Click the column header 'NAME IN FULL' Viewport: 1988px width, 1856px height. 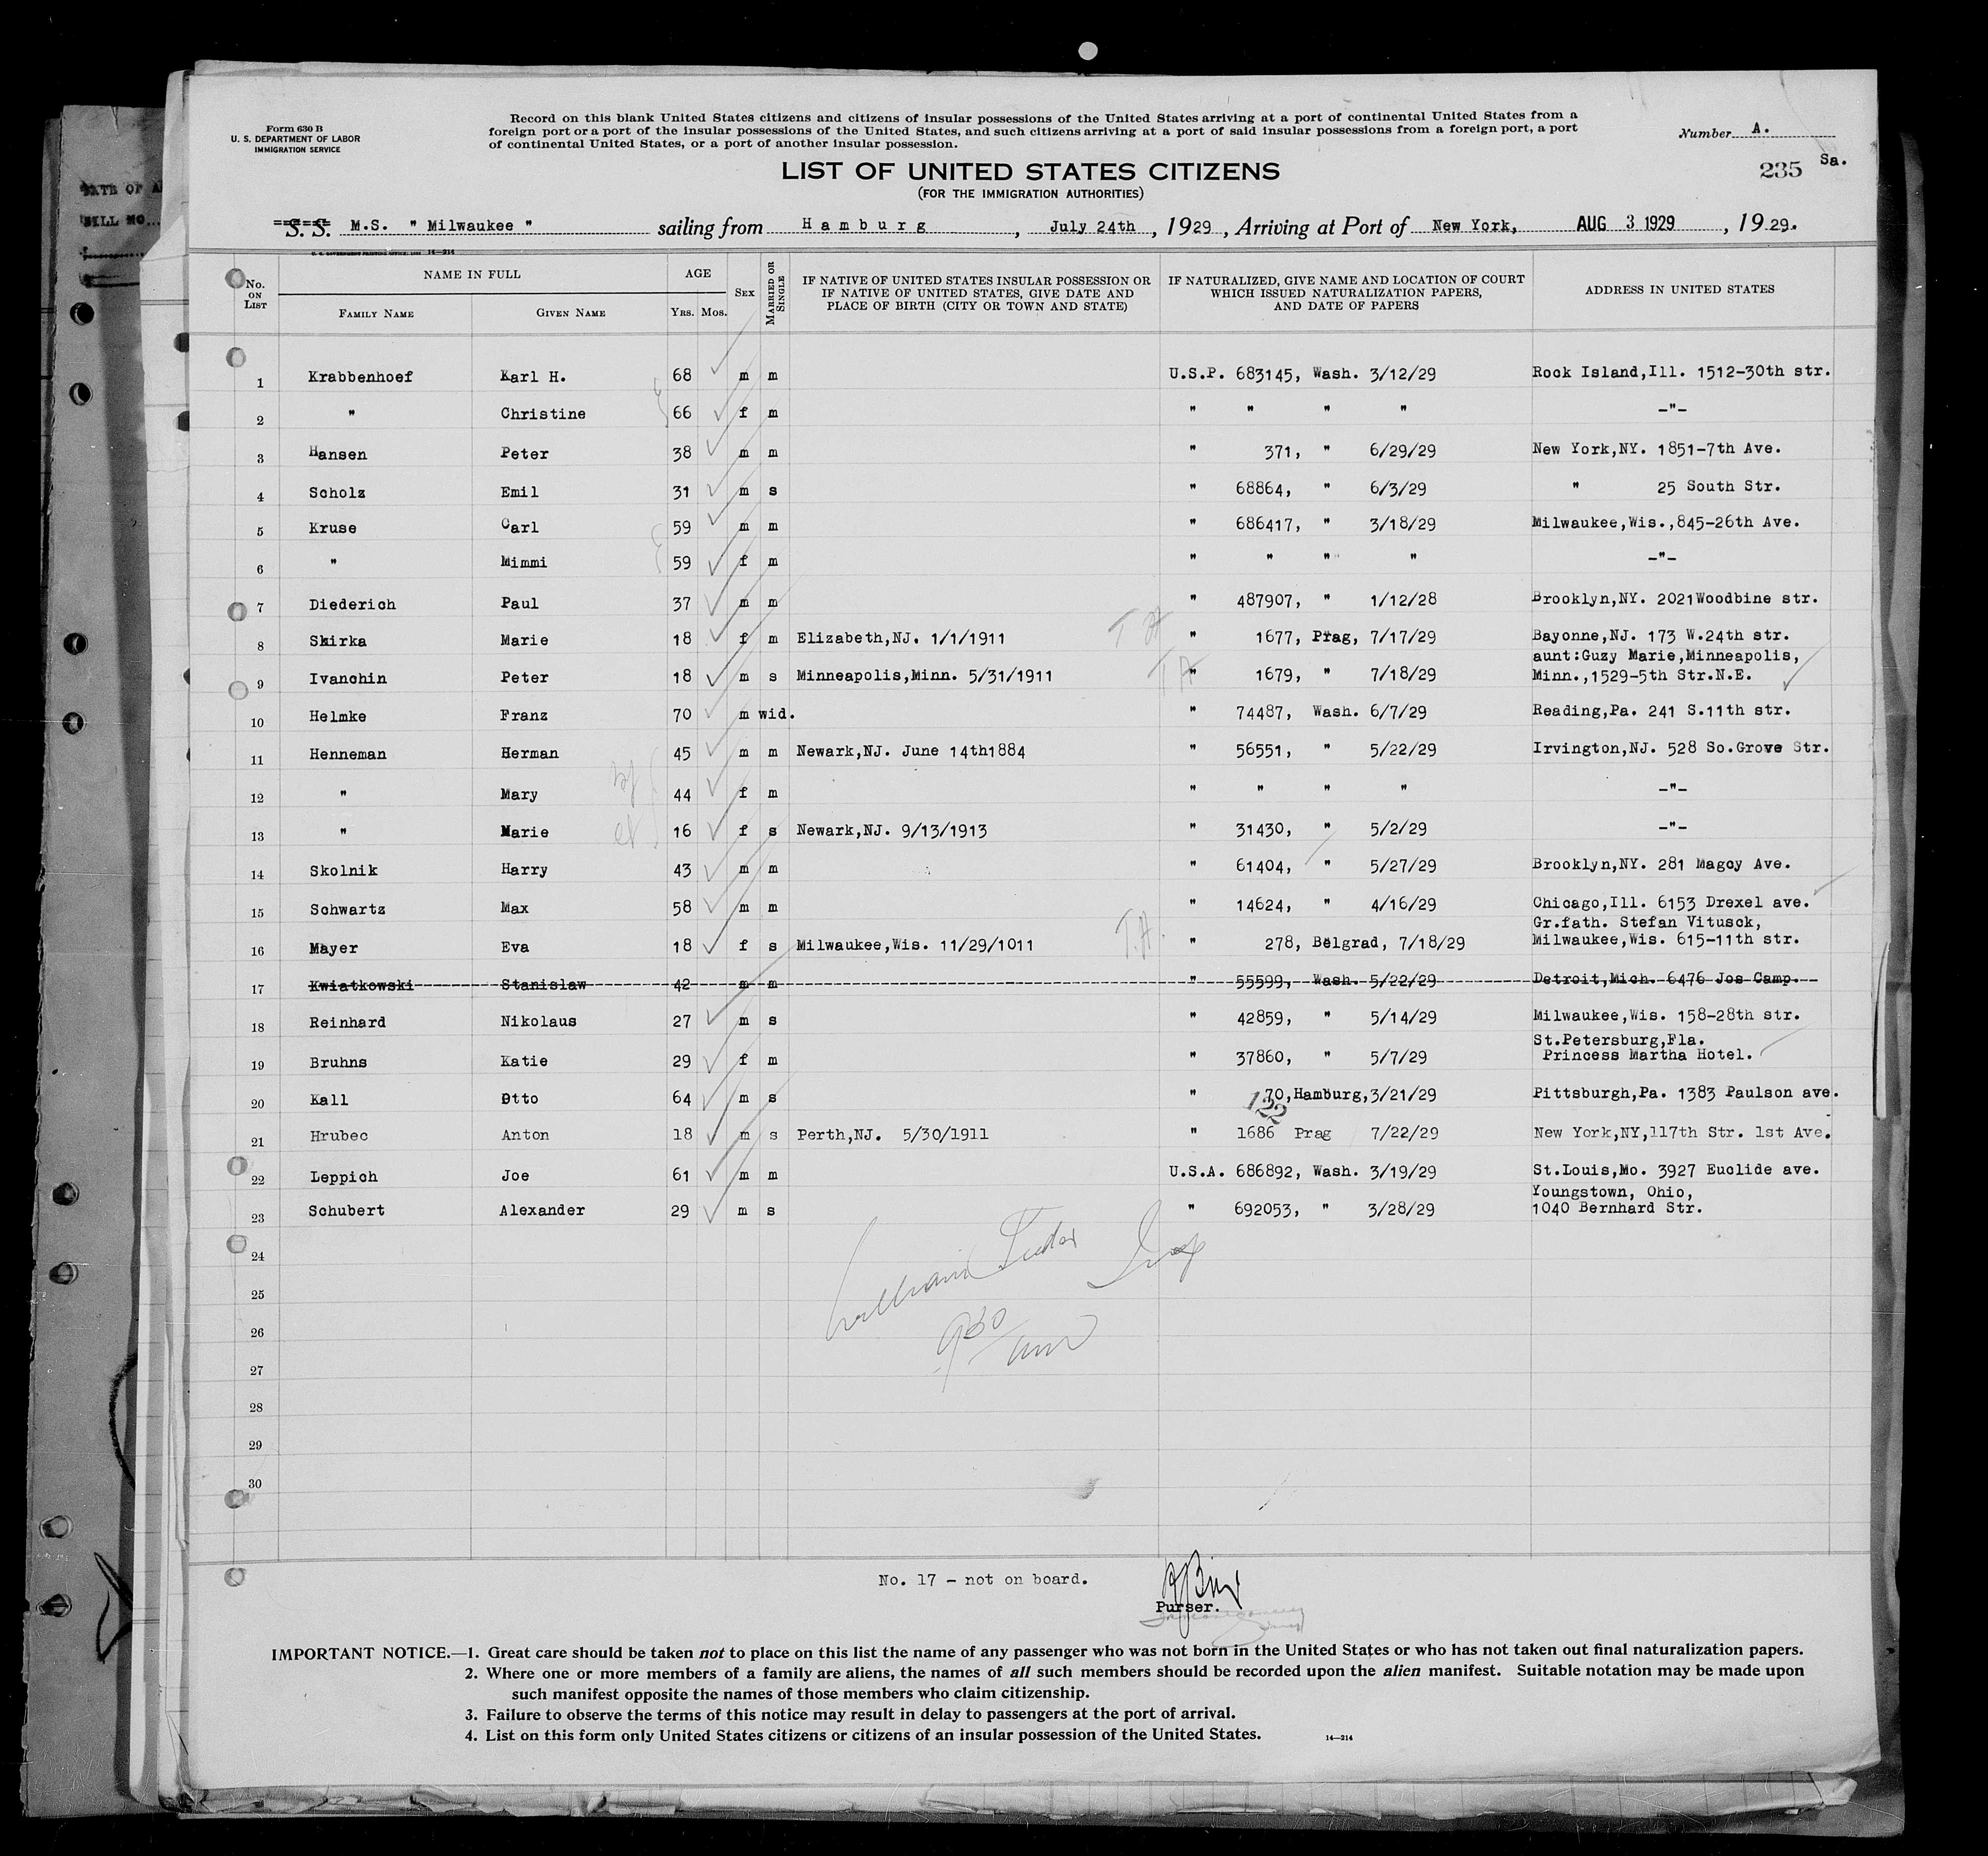tap(471, 274)
